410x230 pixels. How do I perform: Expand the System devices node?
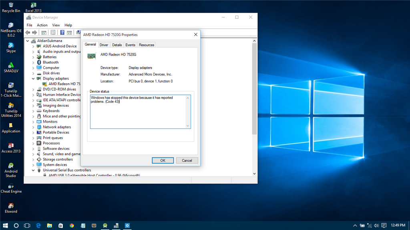tap(33, 165)
